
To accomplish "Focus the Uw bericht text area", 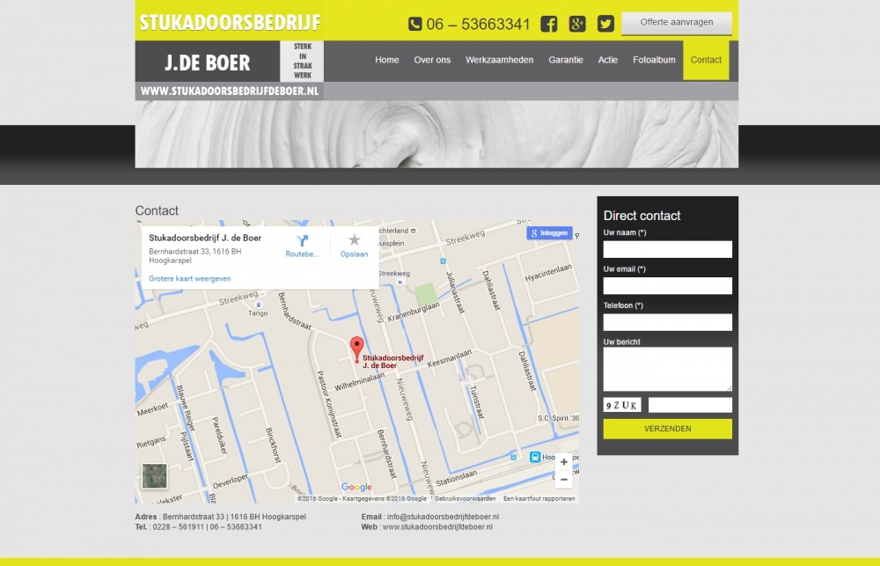I will pos(667,369).
